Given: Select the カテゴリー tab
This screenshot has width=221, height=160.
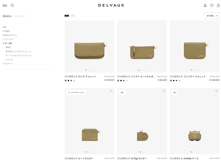Looking at the screenshot, I should (7, 16).
